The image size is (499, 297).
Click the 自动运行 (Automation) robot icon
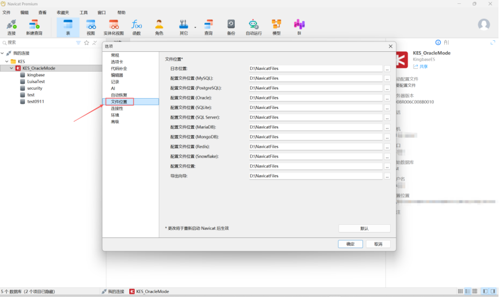coord(253,26)
